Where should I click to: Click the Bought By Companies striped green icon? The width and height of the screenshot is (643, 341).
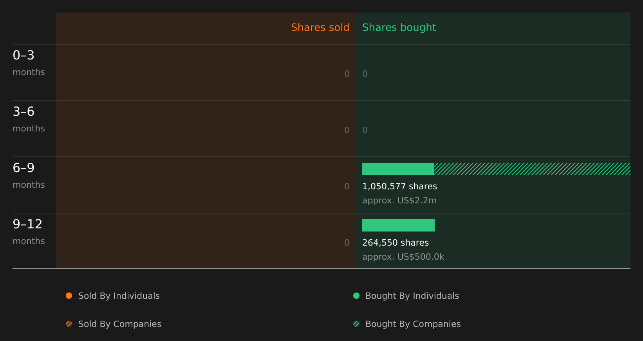(356, 324)
